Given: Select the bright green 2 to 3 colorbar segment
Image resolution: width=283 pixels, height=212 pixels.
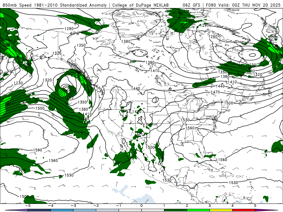Looking at the screenshot, I should point(198,210).
